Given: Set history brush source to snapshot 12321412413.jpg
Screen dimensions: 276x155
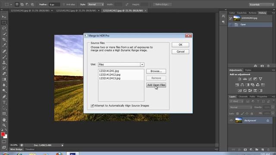Looking at the screenshot, I should [x=231, y=18].
